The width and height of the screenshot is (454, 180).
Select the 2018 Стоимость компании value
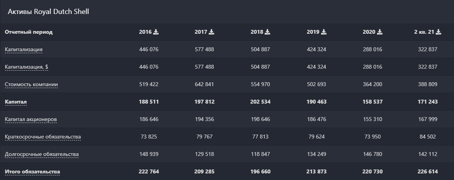point(260,84)
